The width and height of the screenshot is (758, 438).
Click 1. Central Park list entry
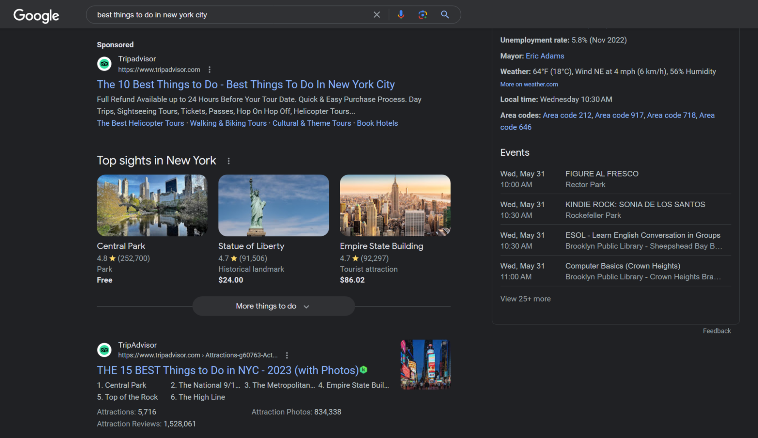tap(122, 385)
